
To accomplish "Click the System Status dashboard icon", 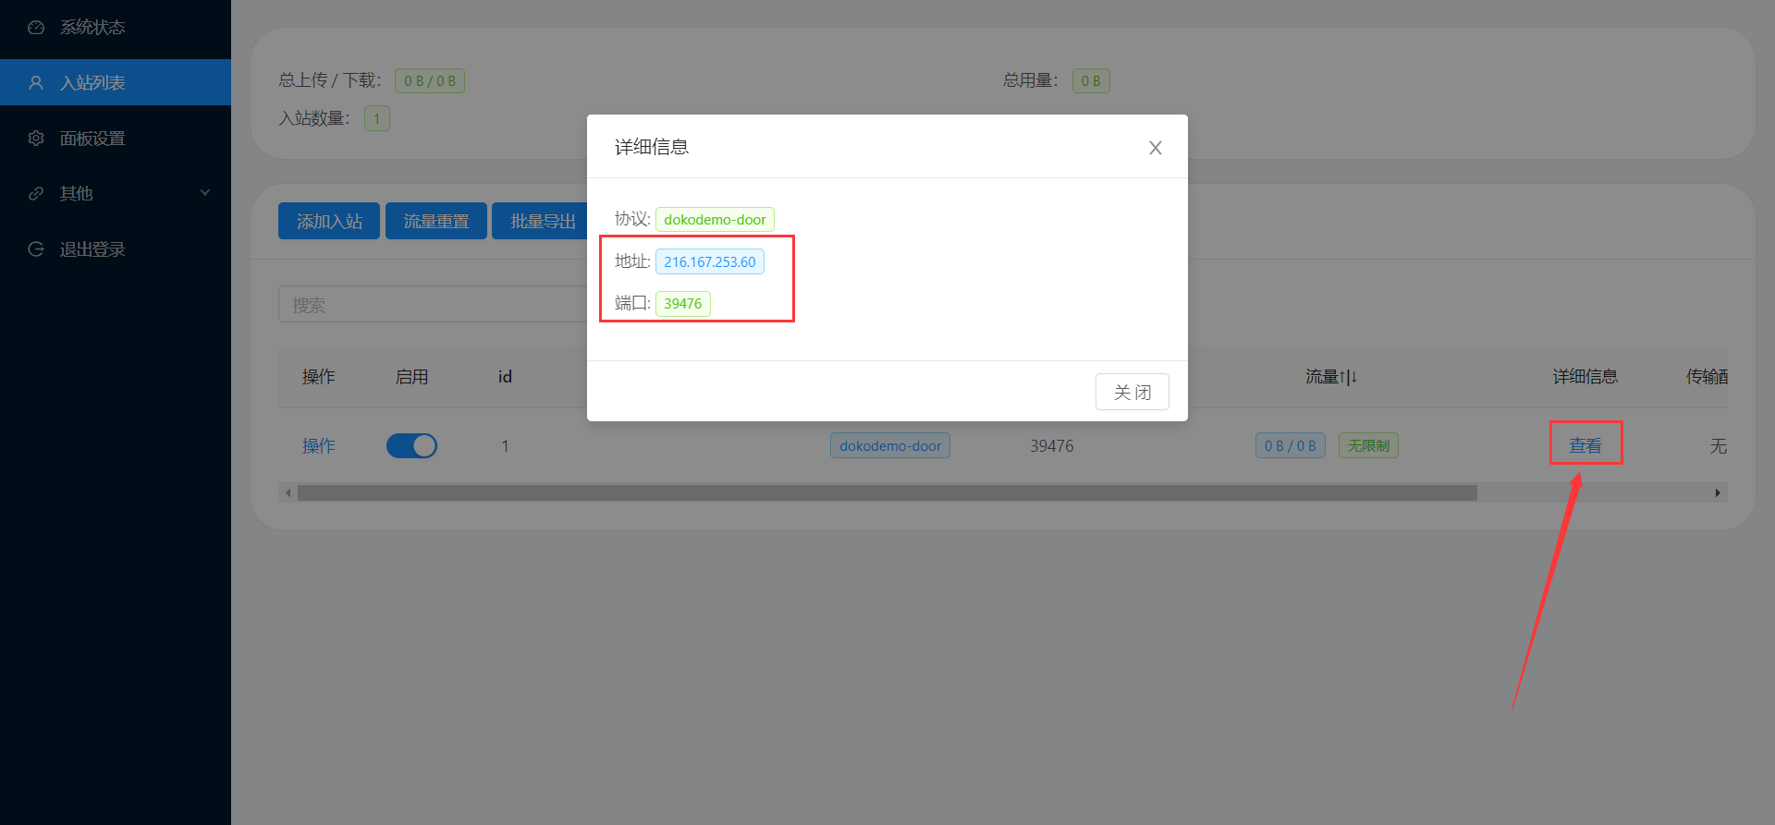I will pyautogui.click(x=36, y=28).
